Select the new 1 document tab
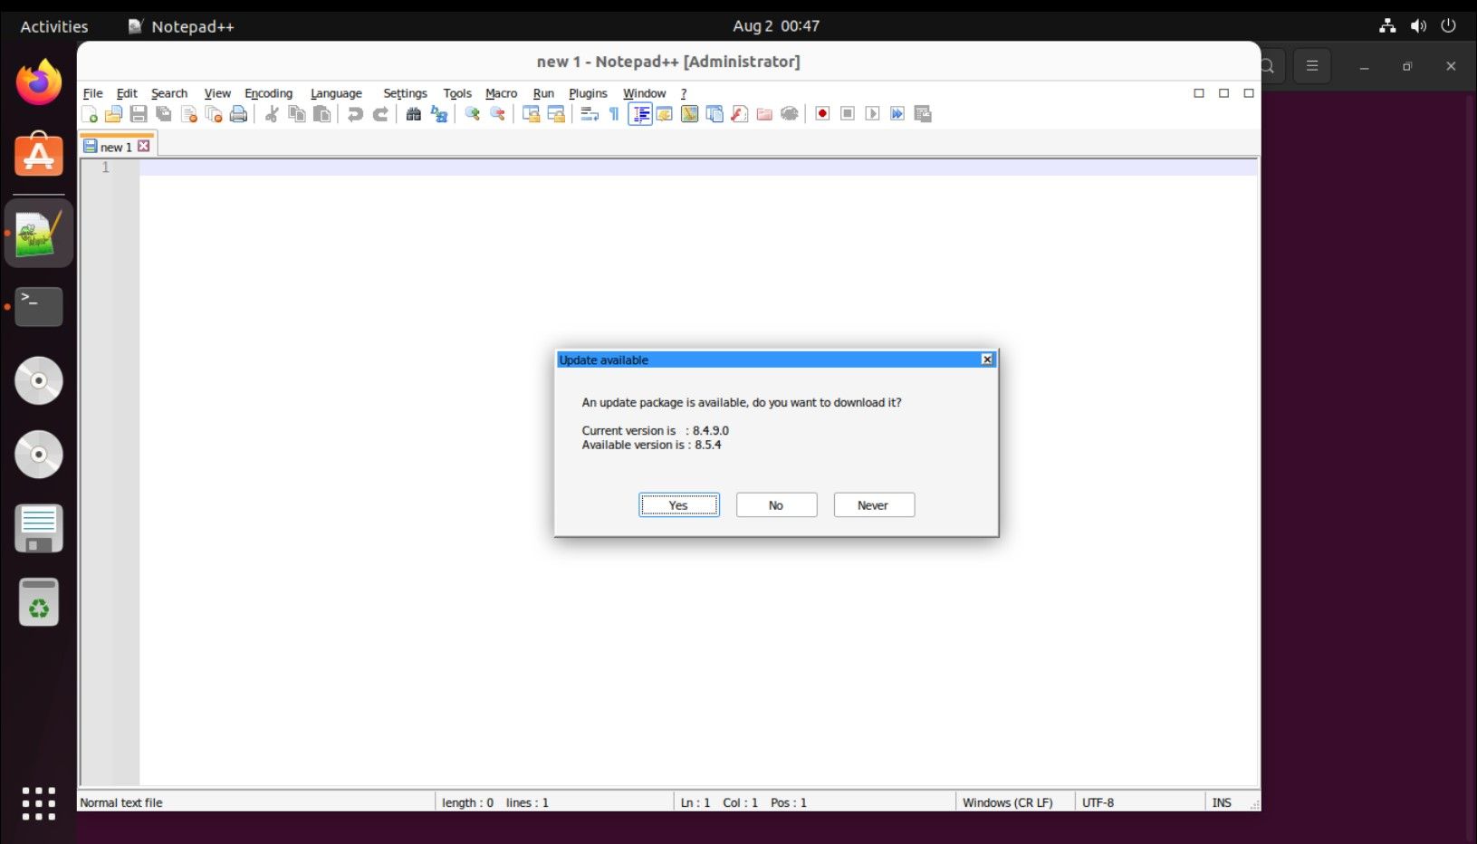Screen dimensions: 1477x844 (116, 145)
